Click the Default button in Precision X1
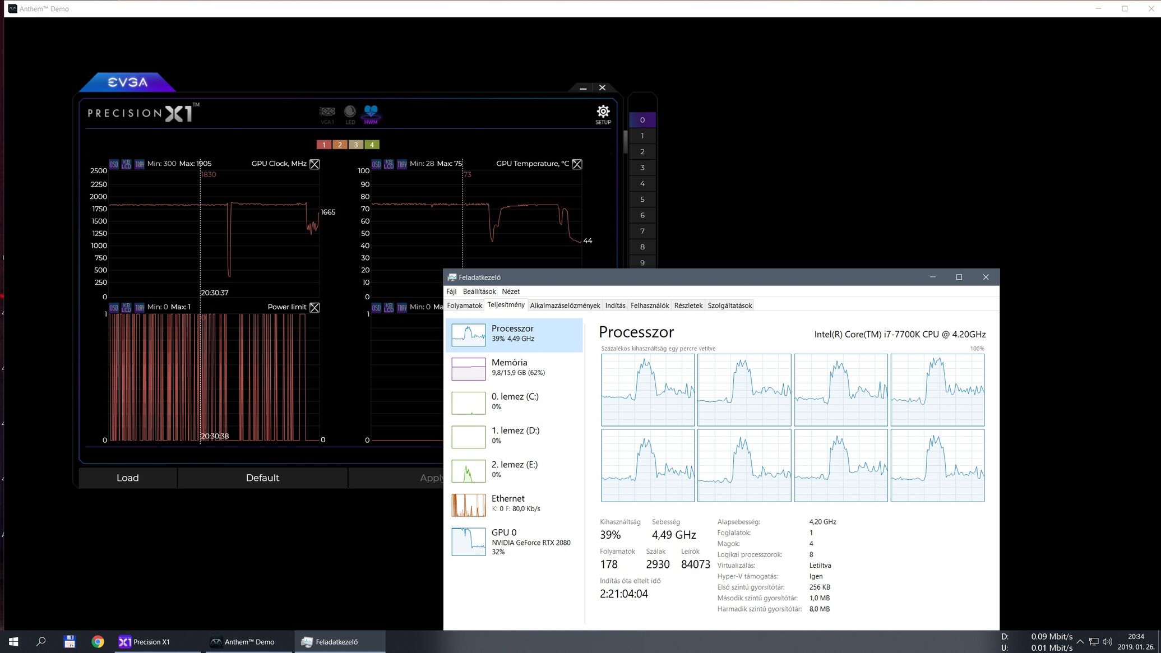Image resolution: width=1161 pixels, height=653 pixels. pos(262,478)
